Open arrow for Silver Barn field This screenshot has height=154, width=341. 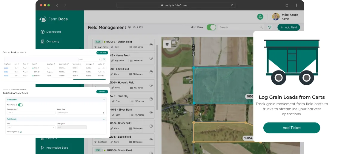[x=151, y=112]
